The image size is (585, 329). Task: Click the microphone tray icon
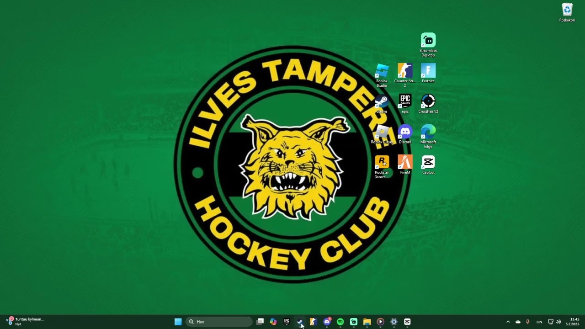pyautogui.click(x=528, y=322)
